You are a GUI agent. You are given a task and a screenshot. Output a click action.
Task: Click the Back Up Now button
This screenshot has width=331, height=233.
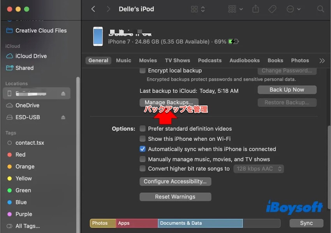point(287,90)
